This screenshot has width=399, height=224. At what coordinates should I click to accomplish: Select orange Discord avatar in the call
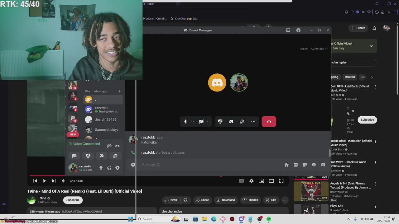[x=217, y=82]
